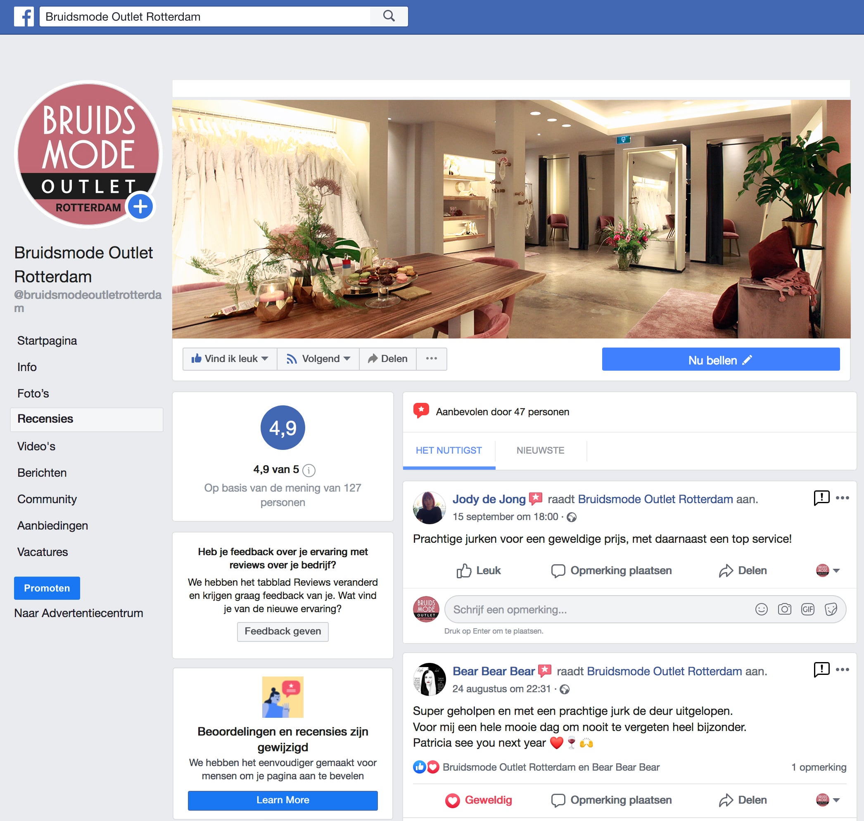Click Opmerking plaatsen on Jody's review
Viewport: 864px width, 821px height.
pyautogui.click(x=611, y=570)
